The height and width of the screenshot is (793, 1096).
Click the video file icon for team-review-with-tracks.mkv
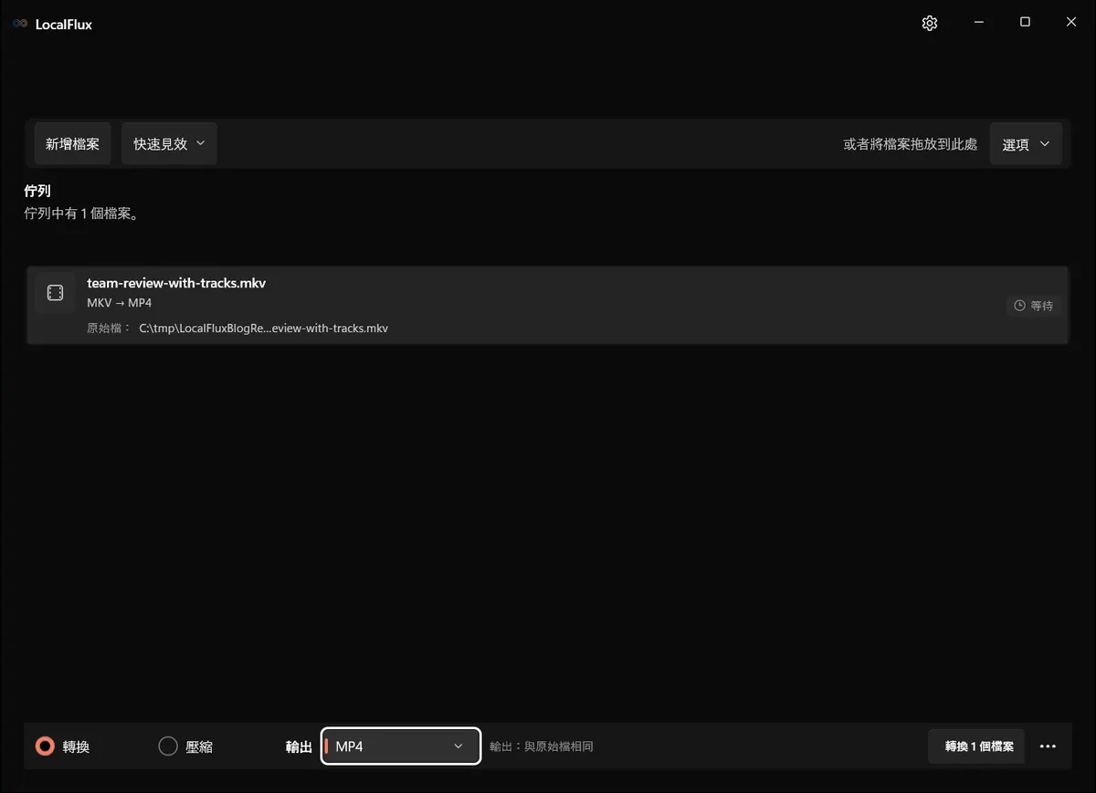coord(55,293)
